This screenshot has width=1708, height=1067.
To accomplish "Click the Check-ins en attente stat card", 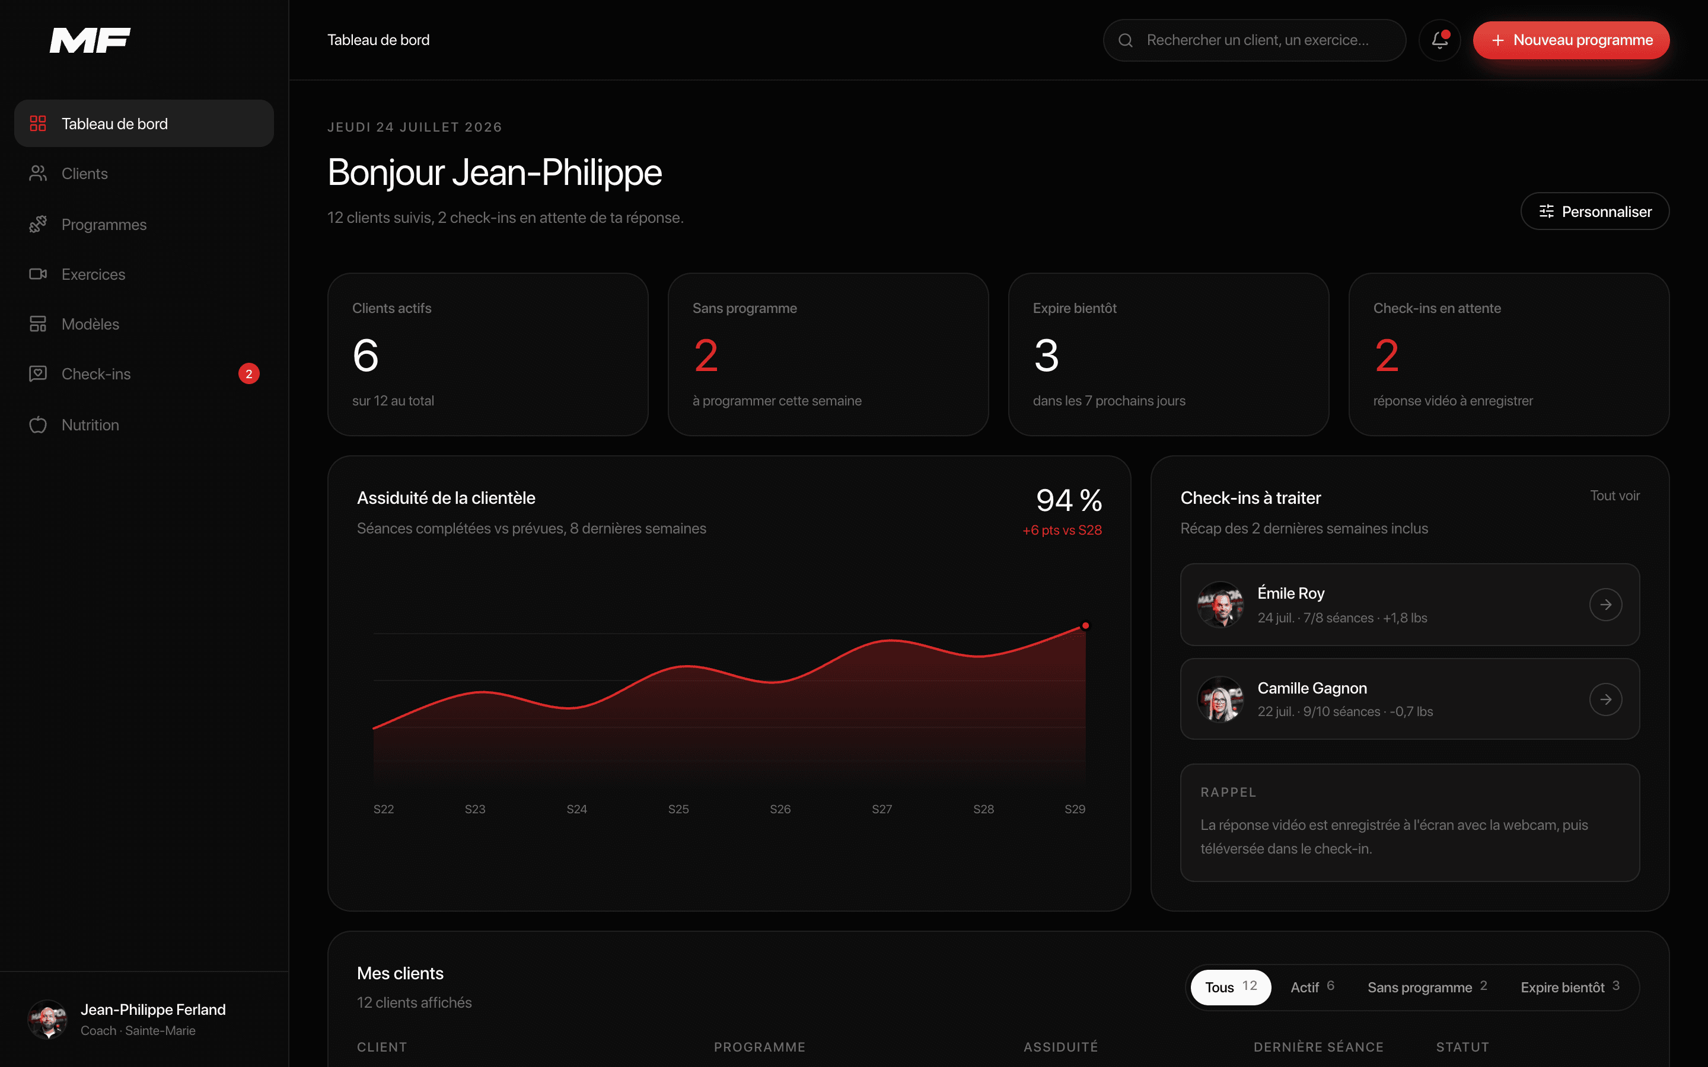I will [1509, 354].
